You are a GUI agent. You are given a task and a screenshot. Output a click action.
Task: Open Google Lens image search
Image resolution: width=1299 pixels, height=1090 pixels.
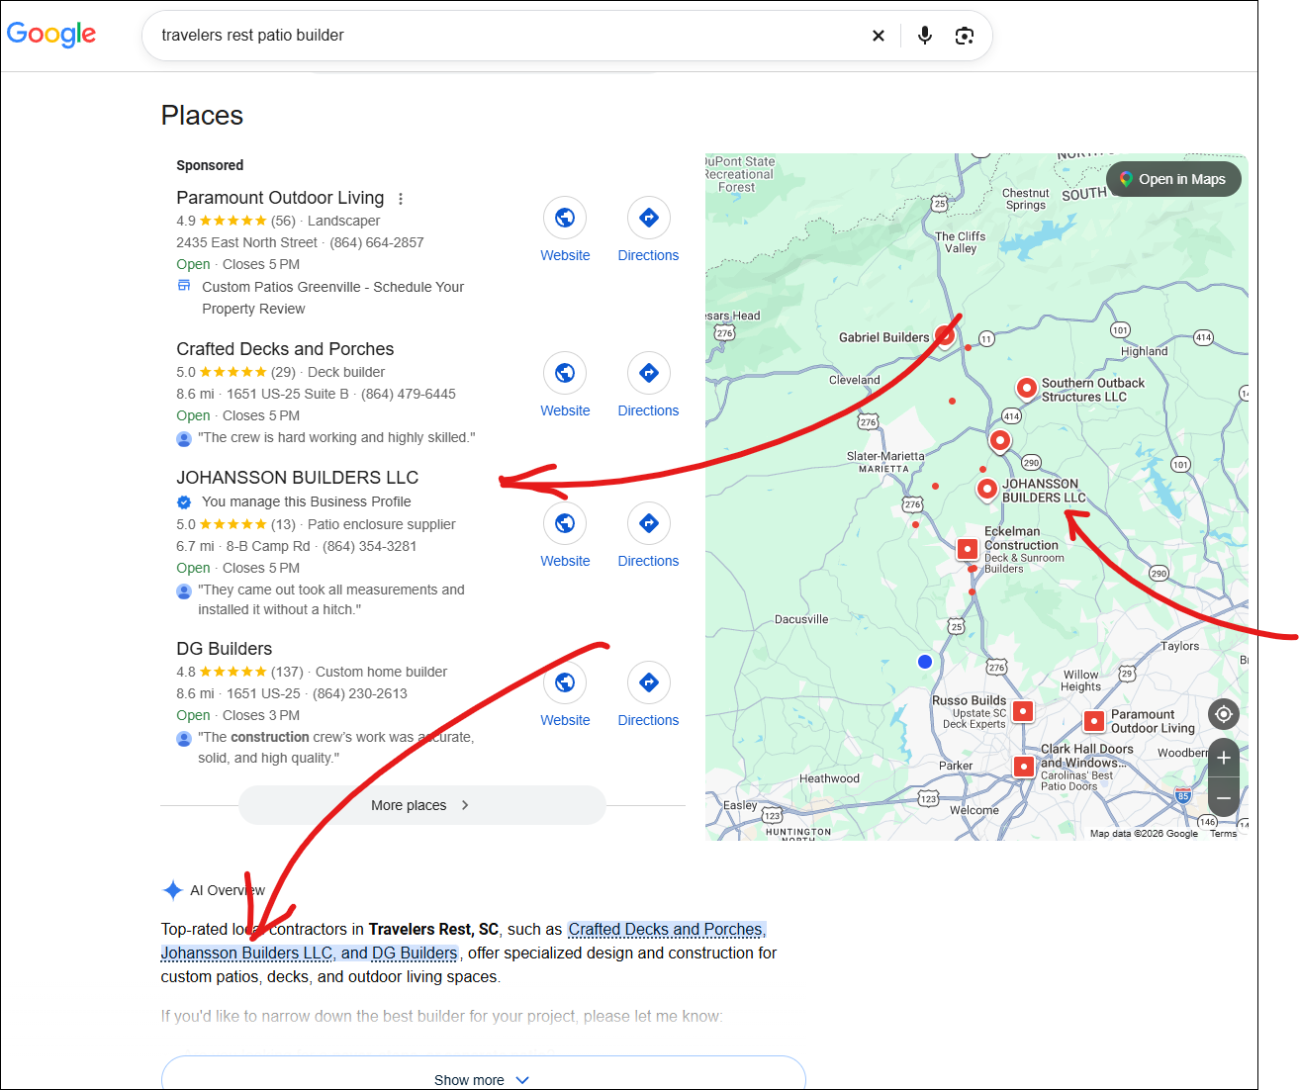(x=965, y=36)
